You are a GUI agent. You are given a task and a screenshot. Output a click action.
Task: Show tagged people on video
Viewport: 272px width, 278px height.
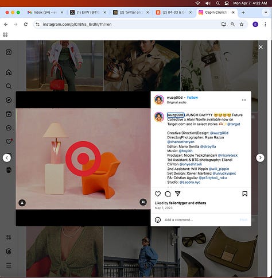(22, 203)
